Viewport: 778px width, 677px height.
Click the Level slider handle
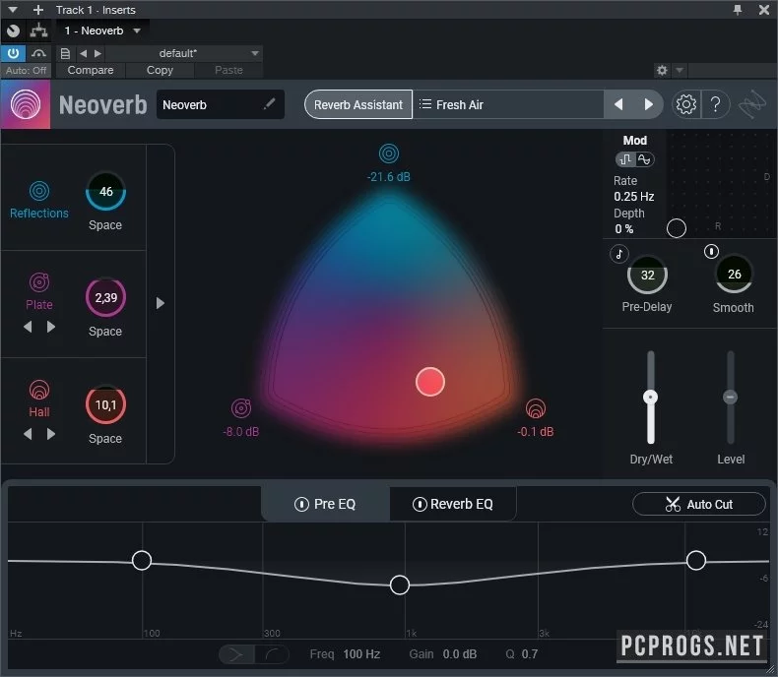click(730, 397)
